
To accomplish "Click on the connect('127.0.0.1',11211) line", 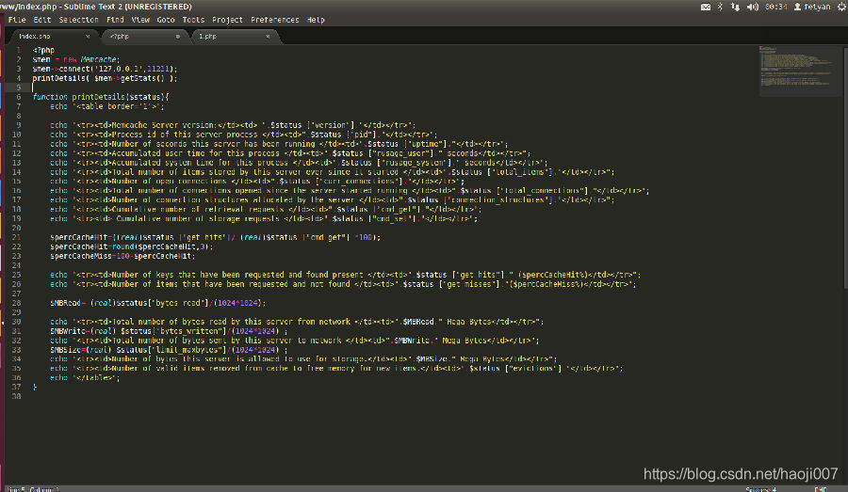I will click(105, 69).
